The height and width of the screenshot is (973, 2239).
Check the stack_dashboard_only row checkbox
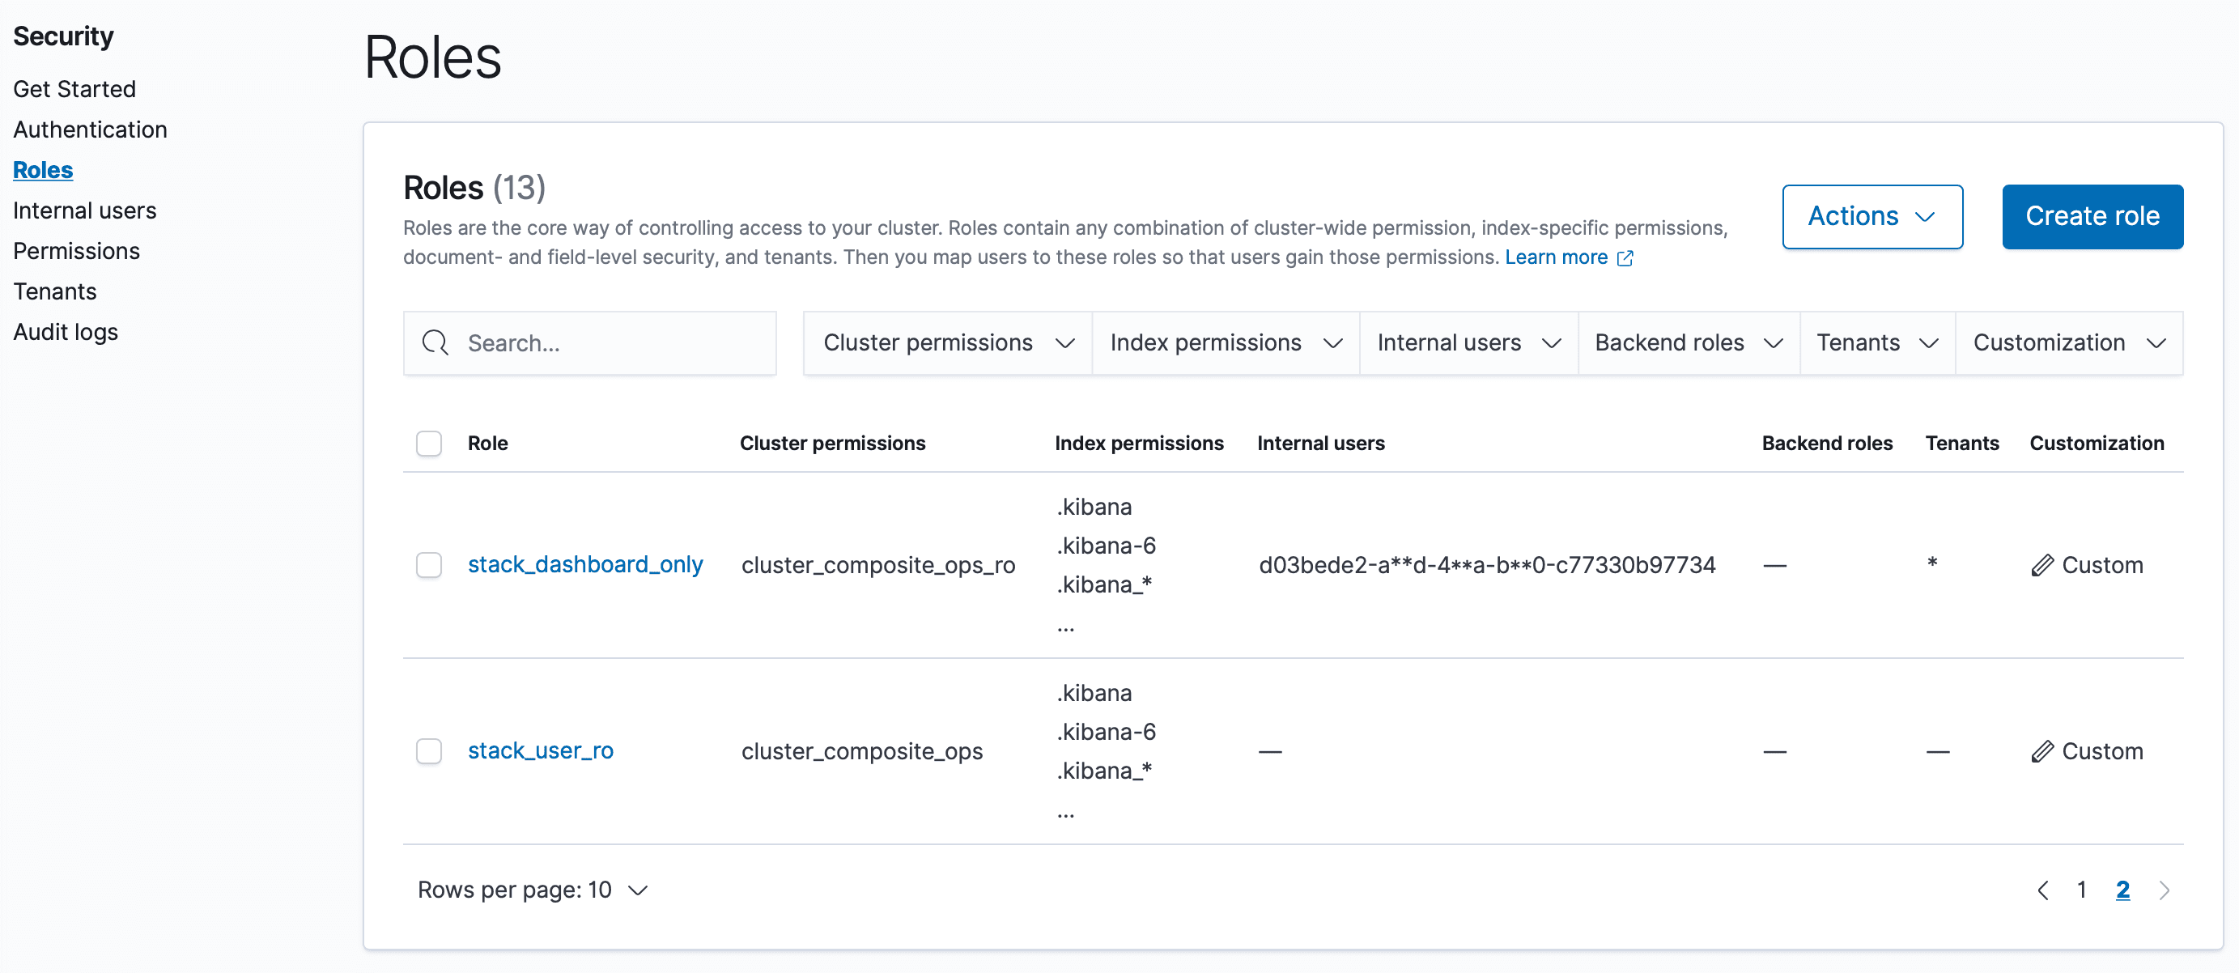click(x=428, y=565)
